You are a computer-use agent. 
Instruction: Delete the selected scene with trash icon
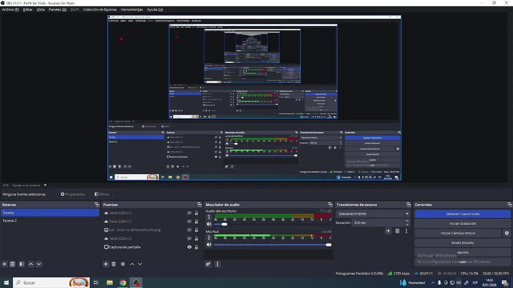[12, 264]
